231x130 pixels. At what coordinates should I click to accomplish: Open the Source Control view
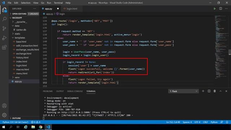tap(4, 29)
